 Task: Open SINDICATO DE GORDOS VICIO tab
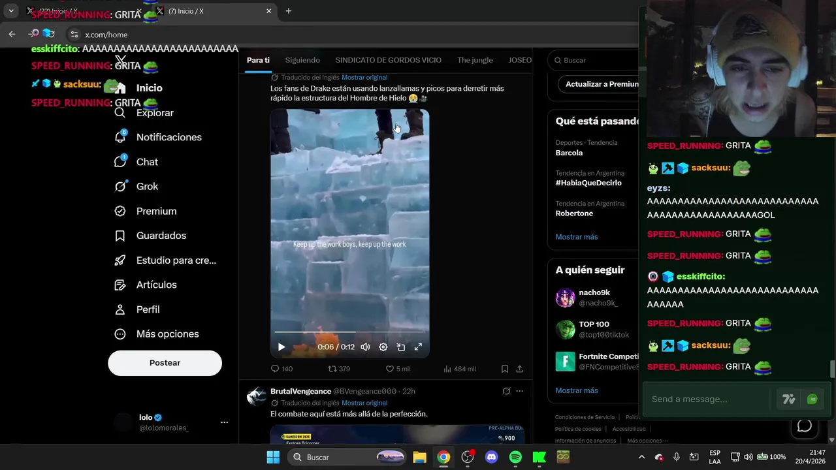(x=389, y=60)
